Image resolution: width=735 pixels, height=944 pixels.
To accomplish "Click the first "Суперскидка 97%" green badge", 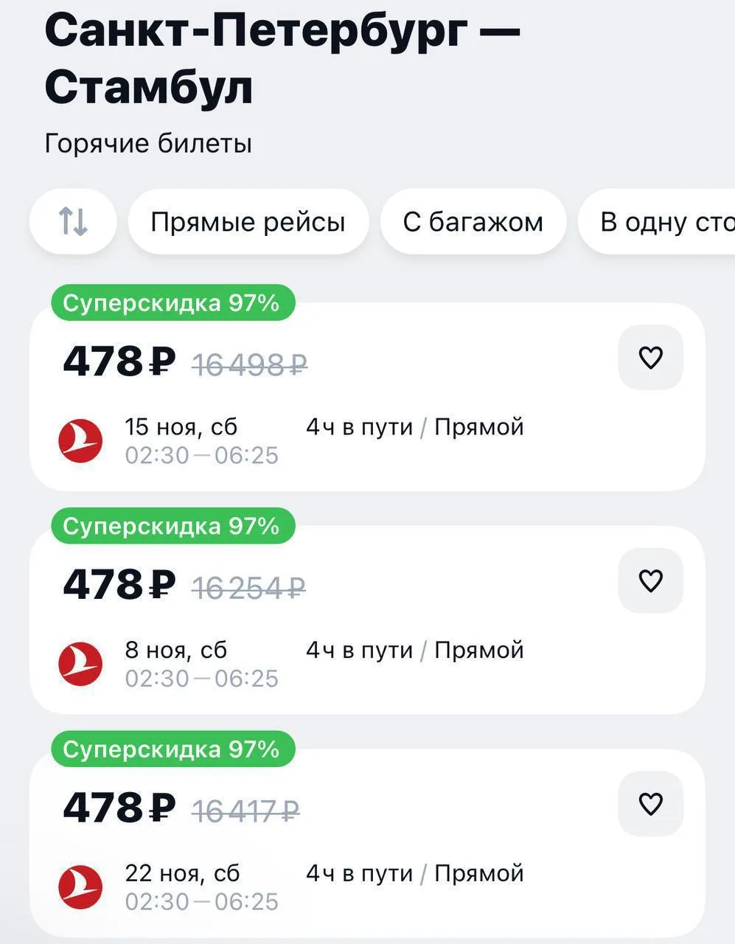I will [173, 303].
